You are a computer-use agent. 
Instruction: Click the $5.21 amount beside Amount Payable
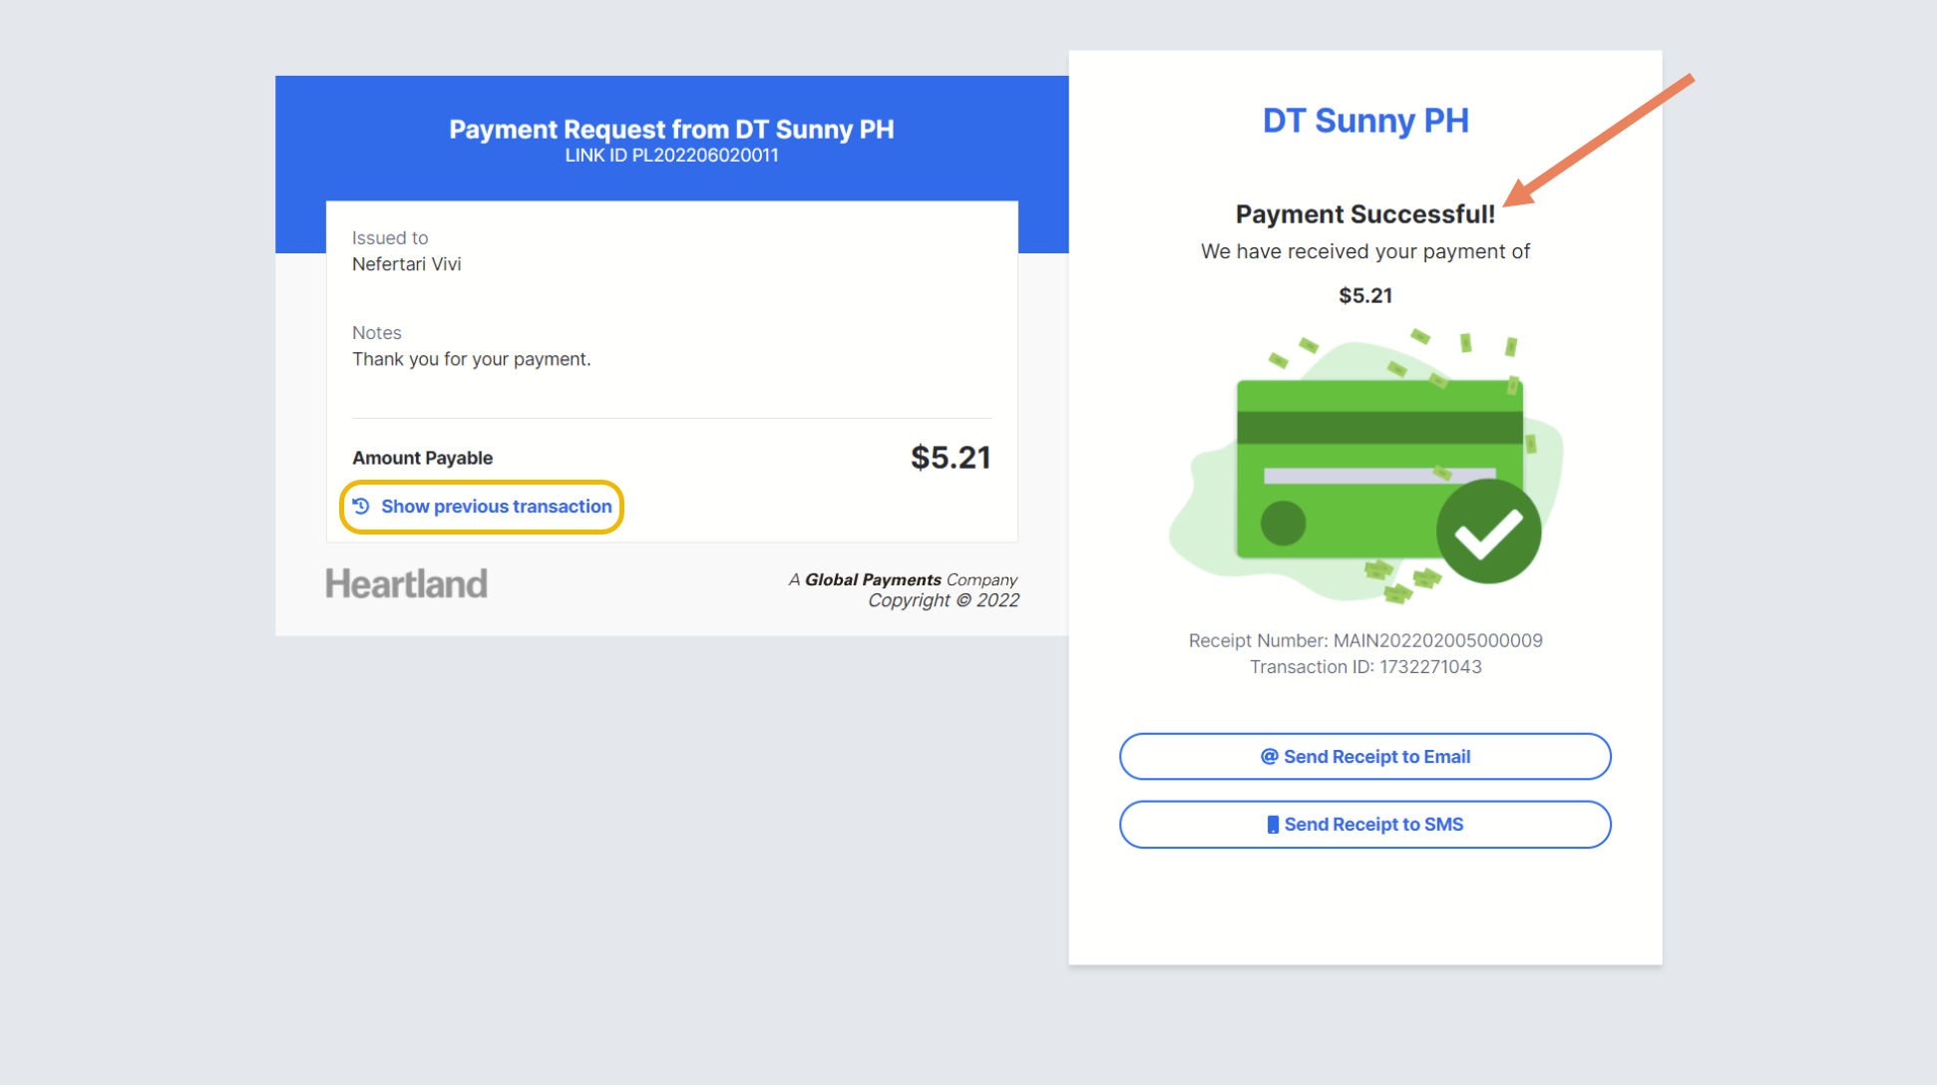pyautogui.click(x=950, y=458)
